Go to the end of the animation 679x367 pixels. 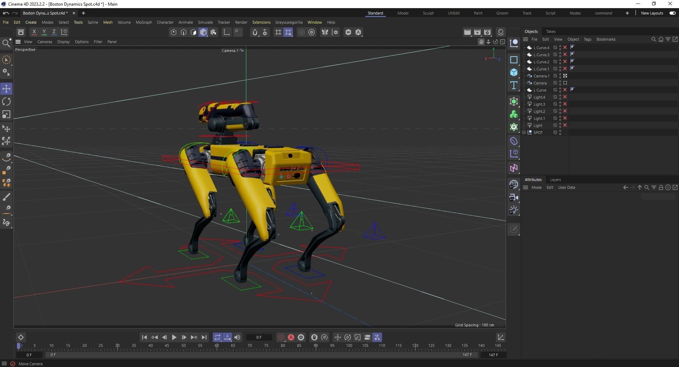[x=204, y=337]
